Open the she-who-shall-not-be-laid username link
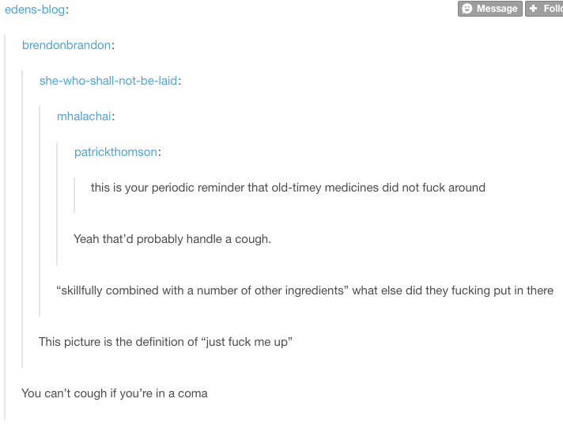This screenshot has height=425, width=563. (108, 81)
